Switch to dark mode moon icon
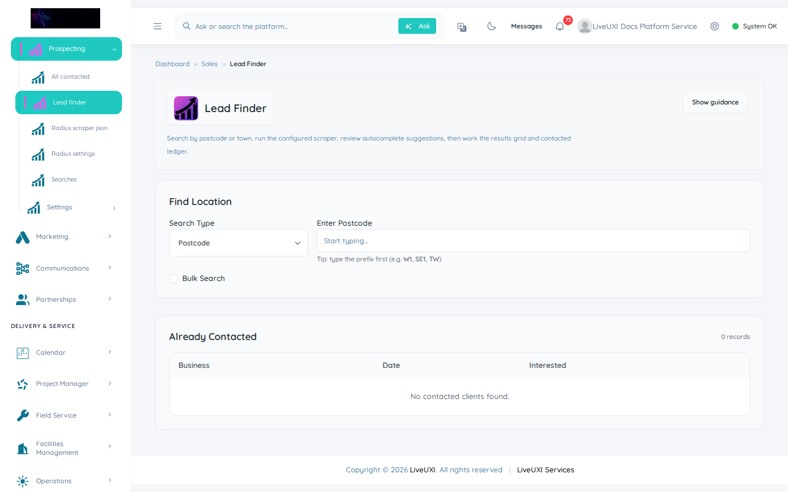Viewport: 788px width, 492px height. 491,26
